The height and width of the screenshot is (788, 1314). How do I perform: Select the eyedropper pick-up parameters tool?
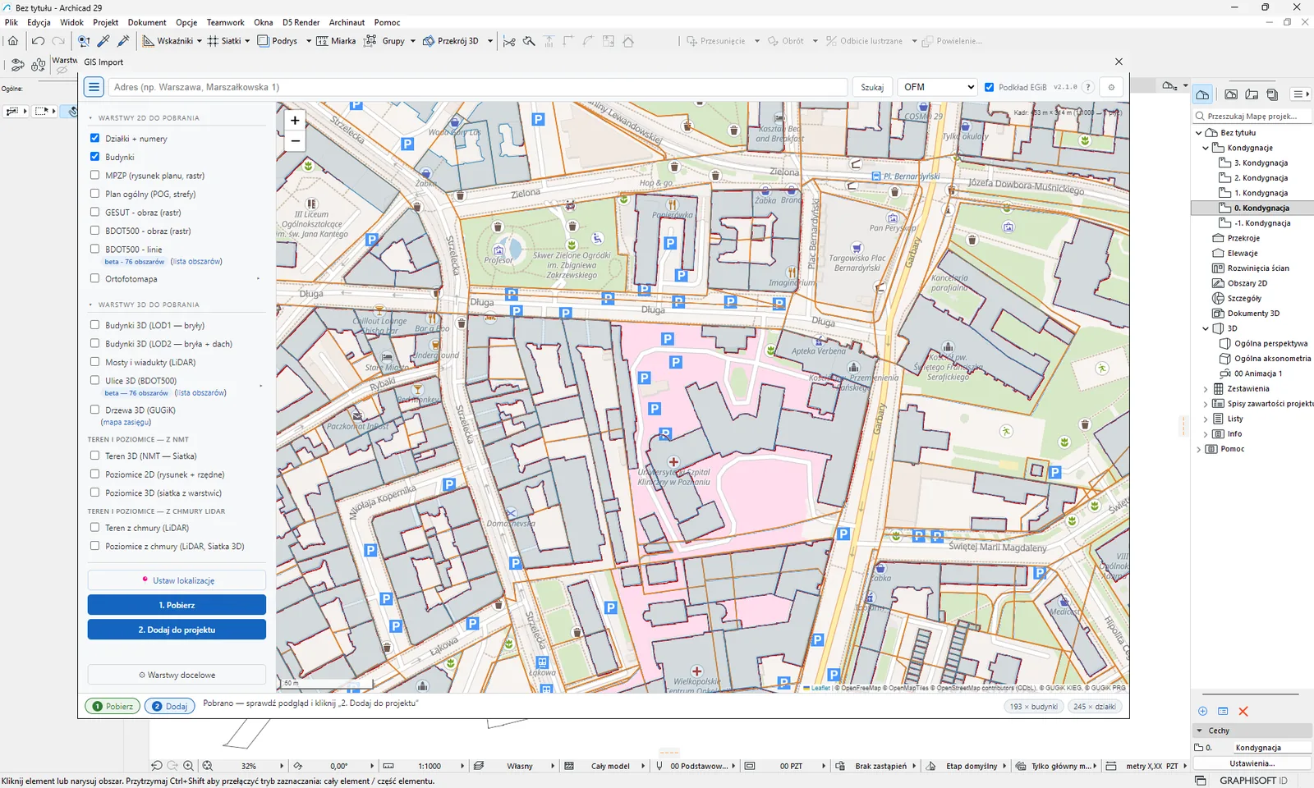pos(104,41)
